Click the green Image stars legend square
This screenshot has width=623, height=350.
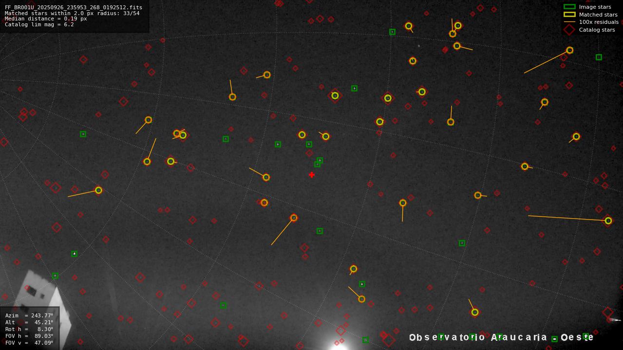click(569, 7)
